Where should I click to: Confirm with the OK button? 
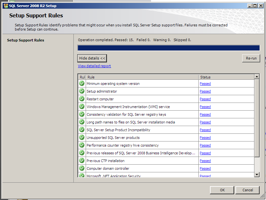pos(222,190)
